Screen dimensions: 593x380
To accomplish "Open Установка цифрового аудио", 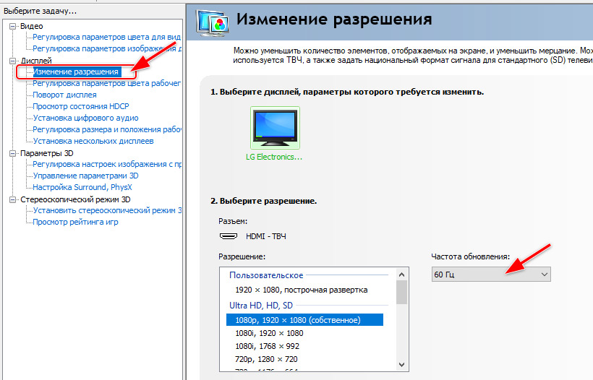I will coord(86,118).
